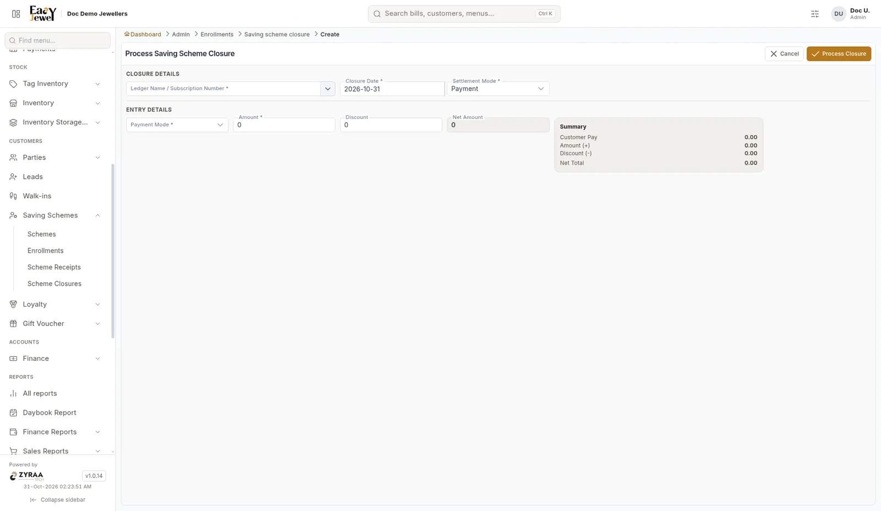Click the Tag Inventory tag icon
881x511 pixels.
click(x=13, y=84)
